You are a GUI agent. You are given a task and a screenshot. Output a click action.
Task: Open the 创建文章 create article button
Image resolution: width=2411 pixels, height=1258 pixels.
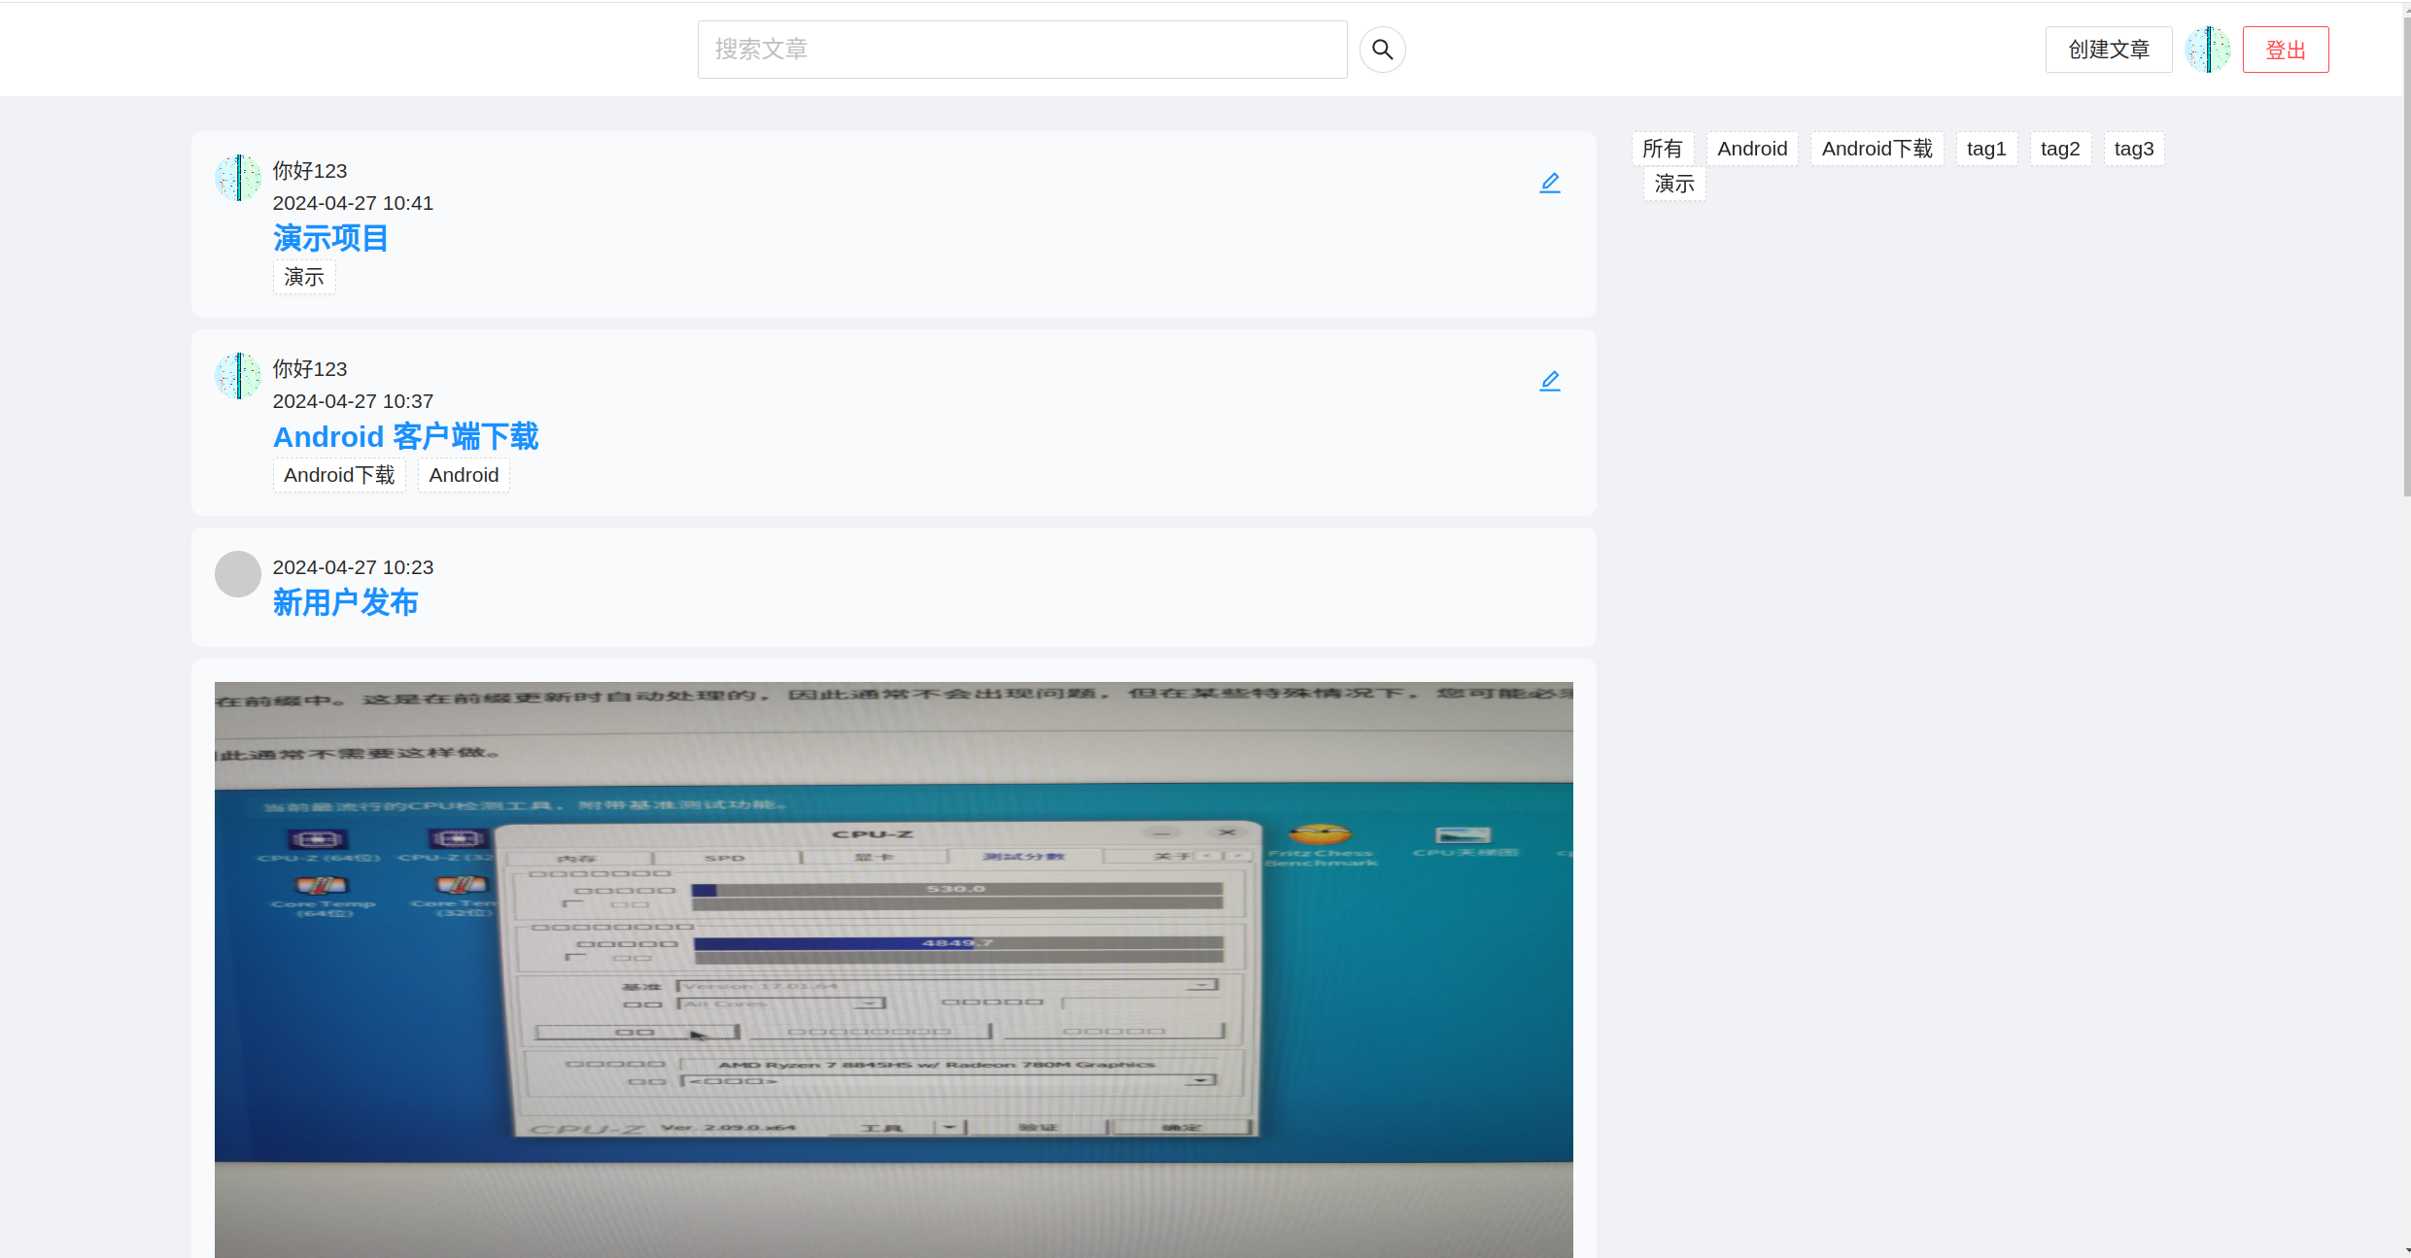point(2109,50)
